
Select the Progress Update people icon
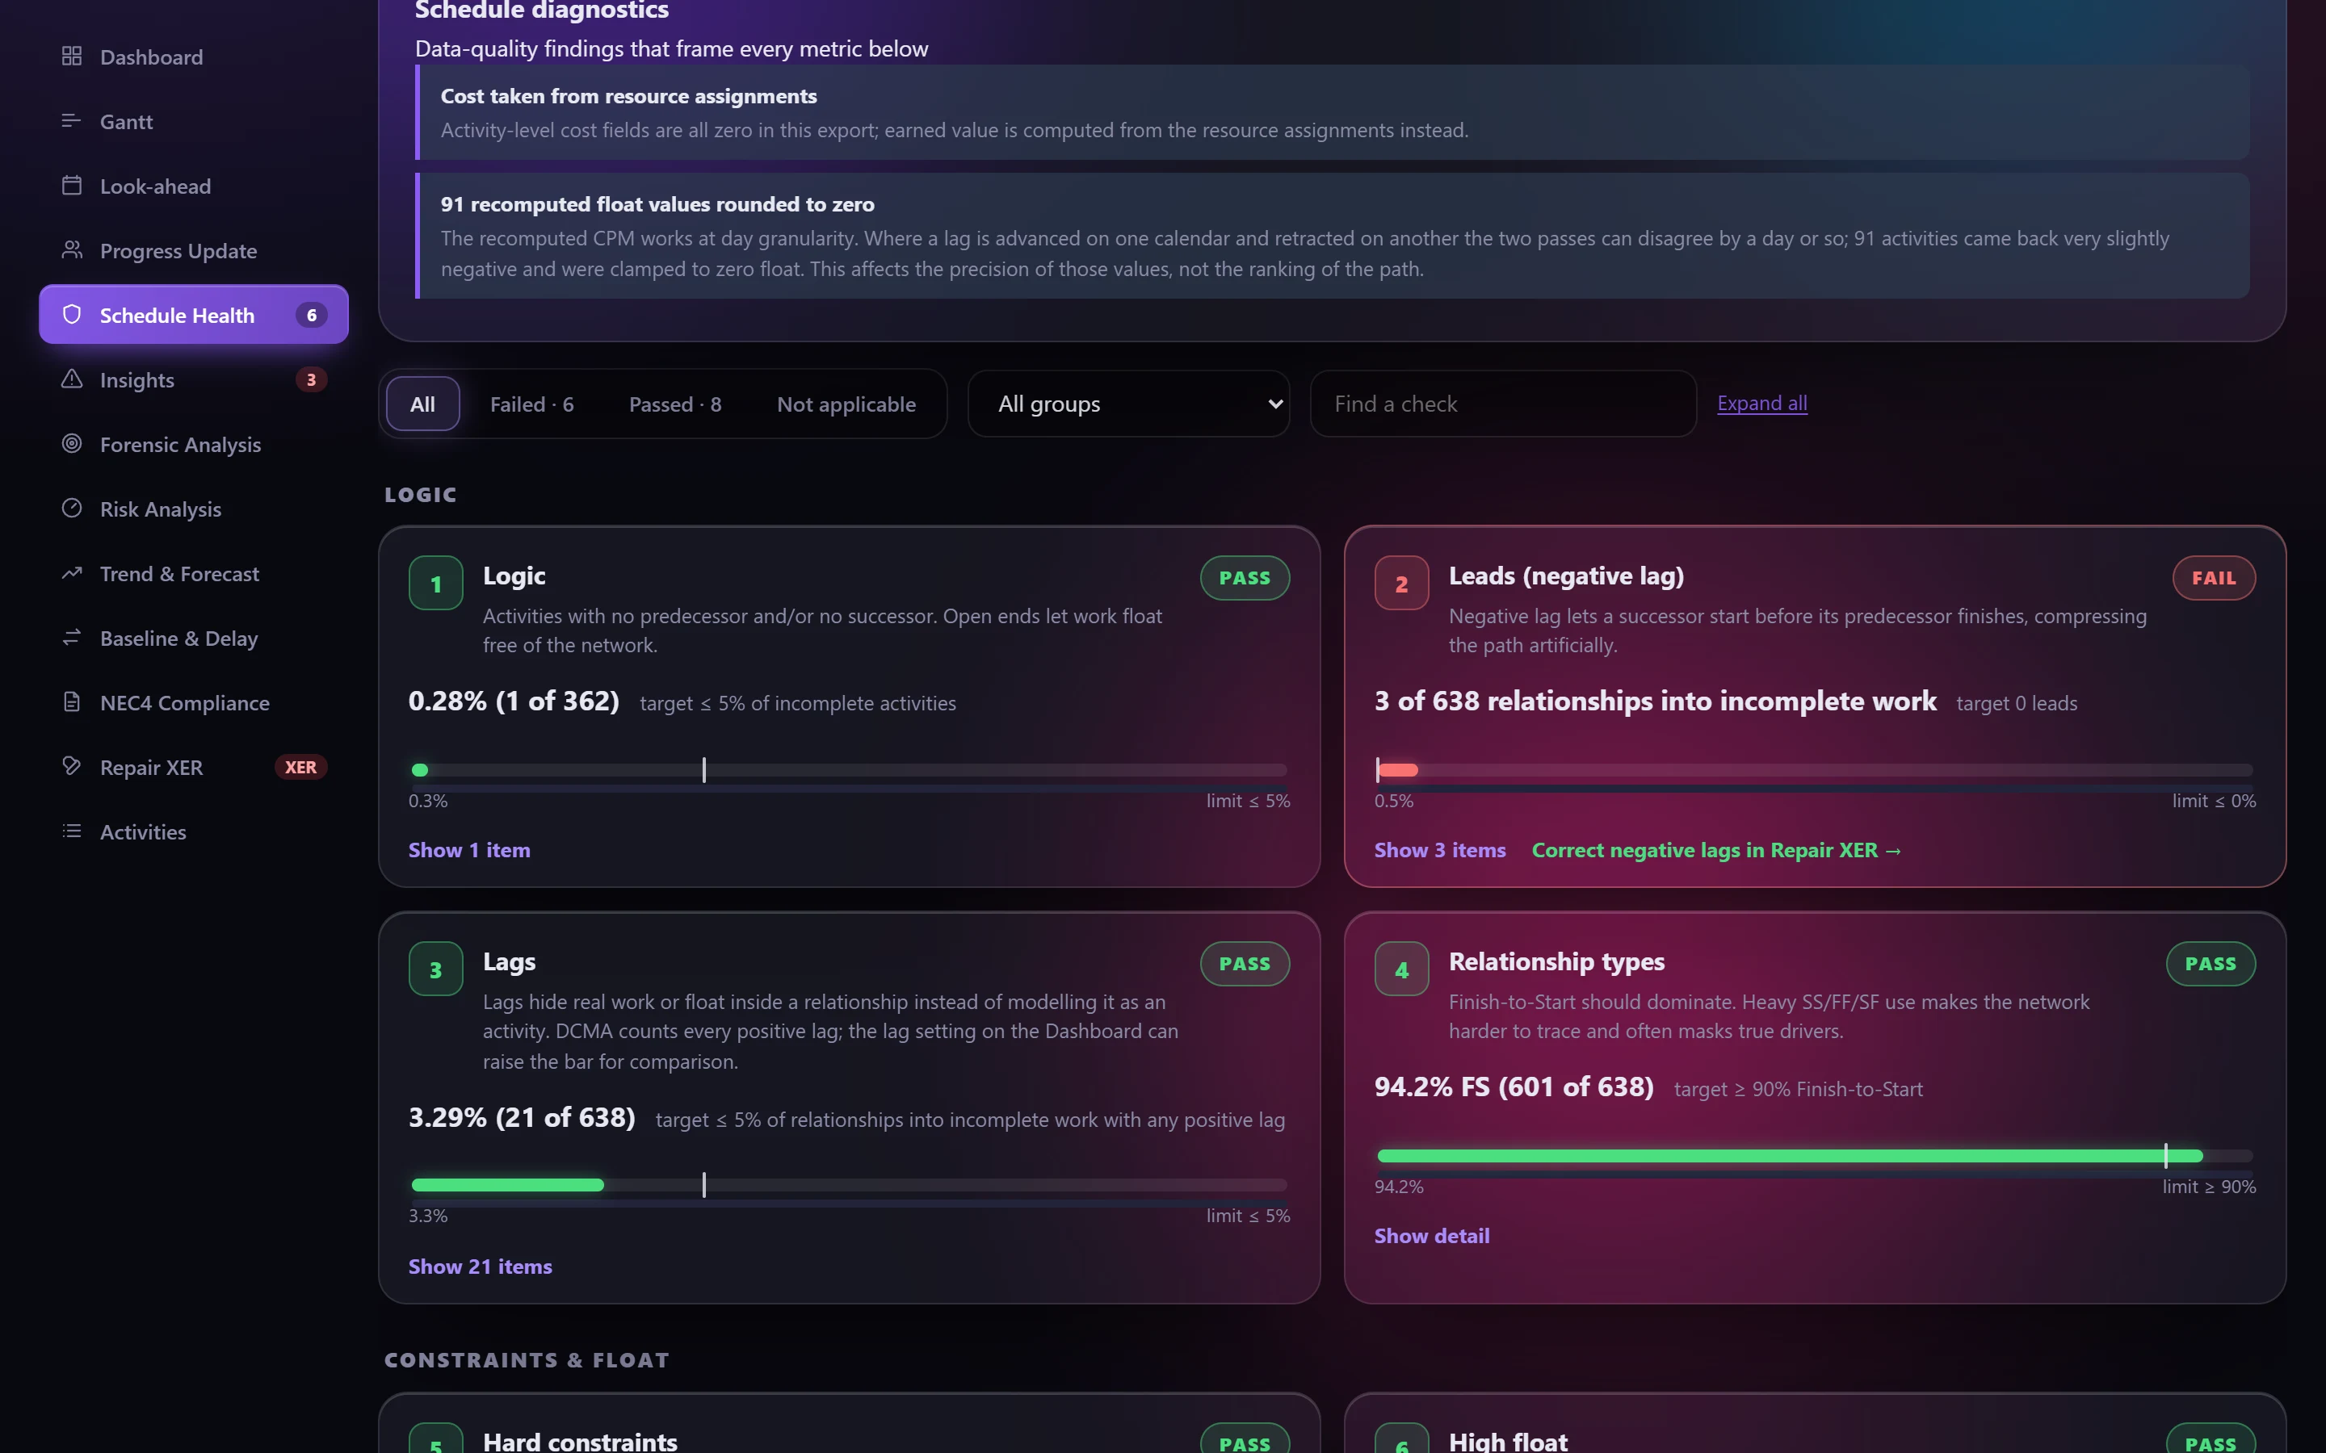point(71,250)
